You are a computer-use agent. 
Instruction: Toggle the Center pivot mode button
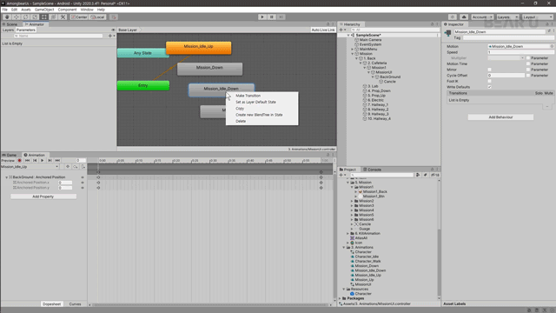79,17
